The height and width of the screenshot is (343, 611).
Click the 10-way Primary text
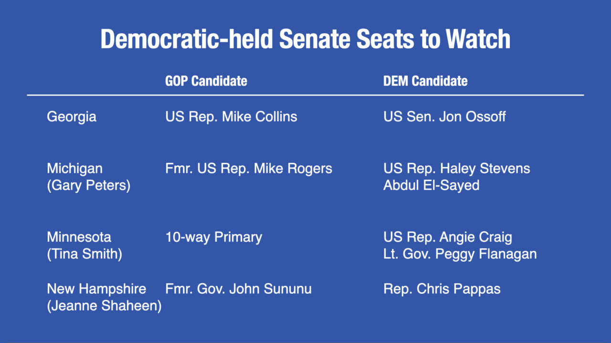click(214, 237)
